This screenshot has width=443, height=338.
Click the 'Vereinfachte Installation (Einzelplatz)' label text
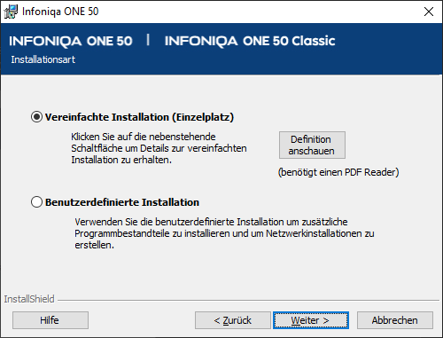click(139, 117)
